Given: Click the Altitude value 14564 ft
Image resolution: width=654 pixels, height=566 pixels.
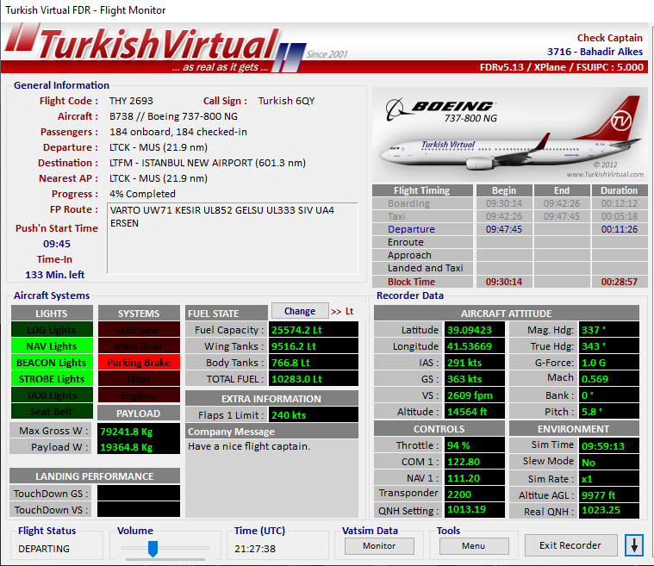Looking at the screenshot, I should click(x=475, y=411).
